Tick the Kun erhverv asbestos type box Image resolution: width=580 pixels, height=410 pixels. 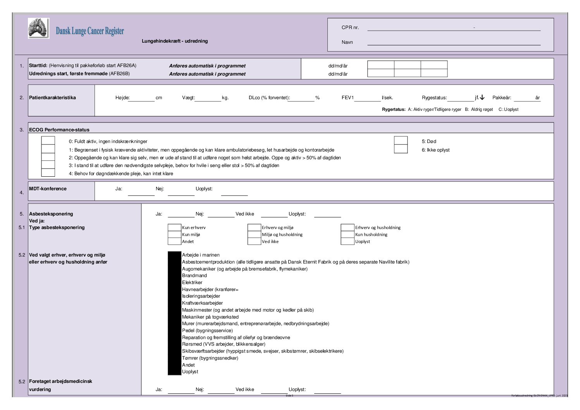tap(174, 227)
